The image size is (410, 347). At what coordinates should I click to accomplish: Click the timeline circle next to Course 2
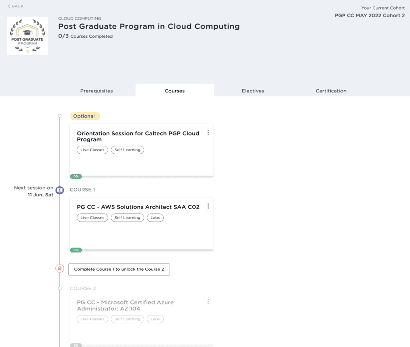60,288
